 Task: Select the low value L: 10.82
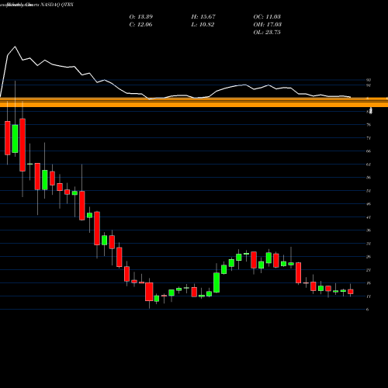(x=203, y=25)
